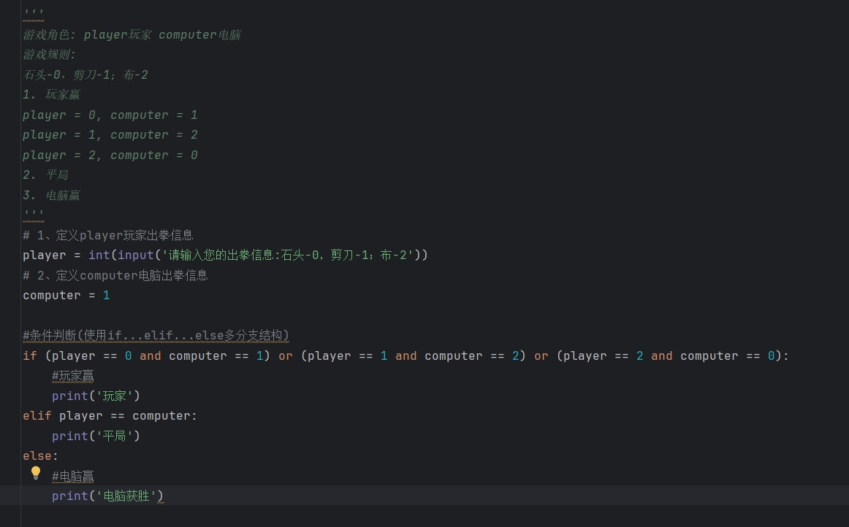Click the '#玩家赢' comment
Viewport: 849px width, 527px height.
click(72, 375)
